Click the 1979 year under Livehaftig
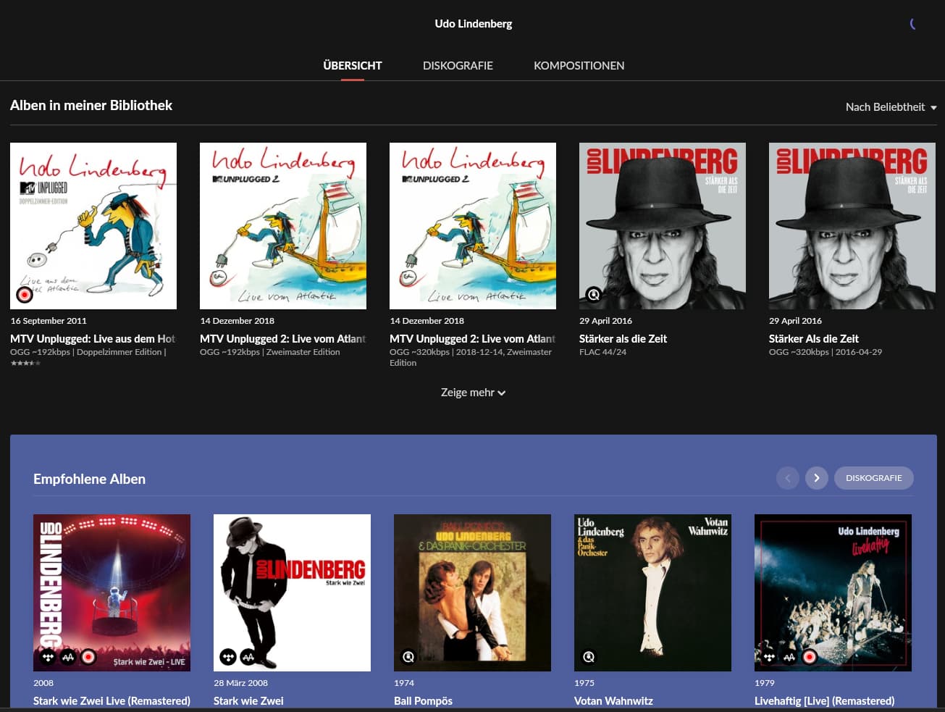 click(x=764, y=683)
